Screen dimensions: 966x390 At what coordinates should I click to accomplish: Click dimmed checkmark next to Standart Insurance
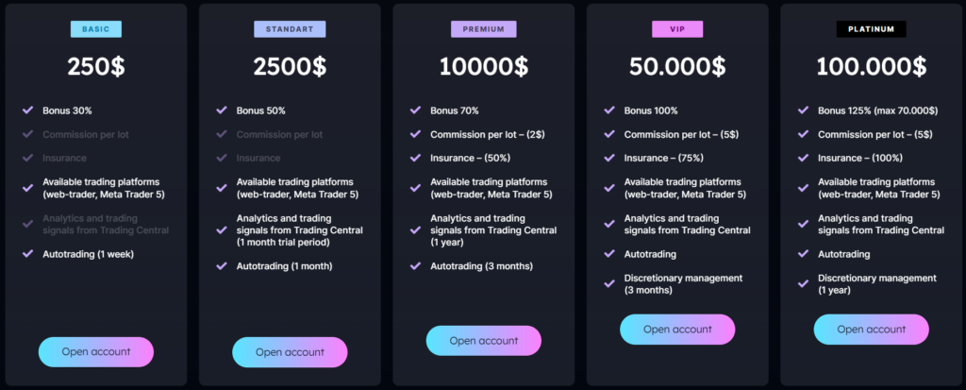click(x=222, y=158)
